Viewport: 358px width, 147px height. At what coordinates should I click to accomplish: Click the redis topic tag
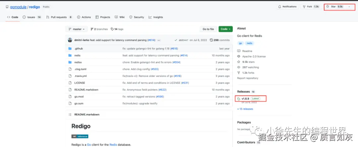(250, 43)
